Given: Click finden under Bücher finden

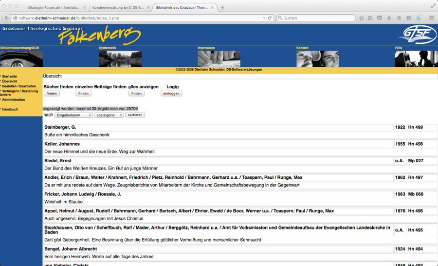Looking at the screenshot, I should (x=52, y=94).
